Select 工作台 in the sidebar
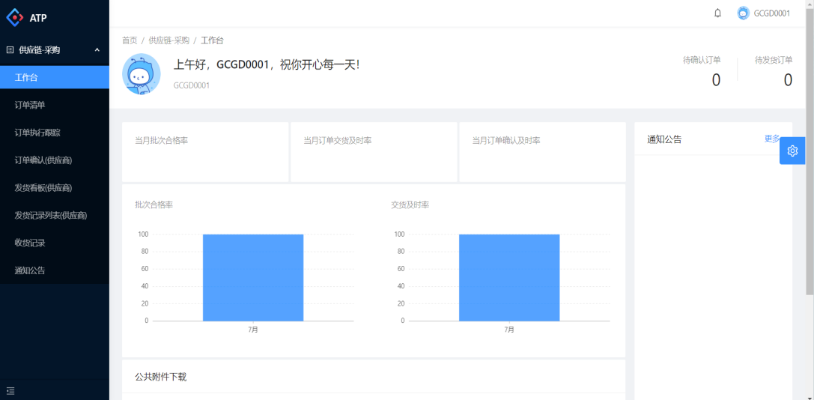The width and height of the screenshot is (814, 400). point(26,77)
